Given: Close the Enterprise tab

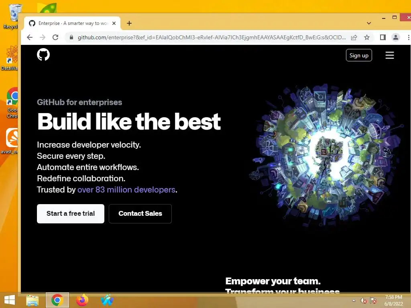Looking at the screenshot, I should (x=114, y=23).
